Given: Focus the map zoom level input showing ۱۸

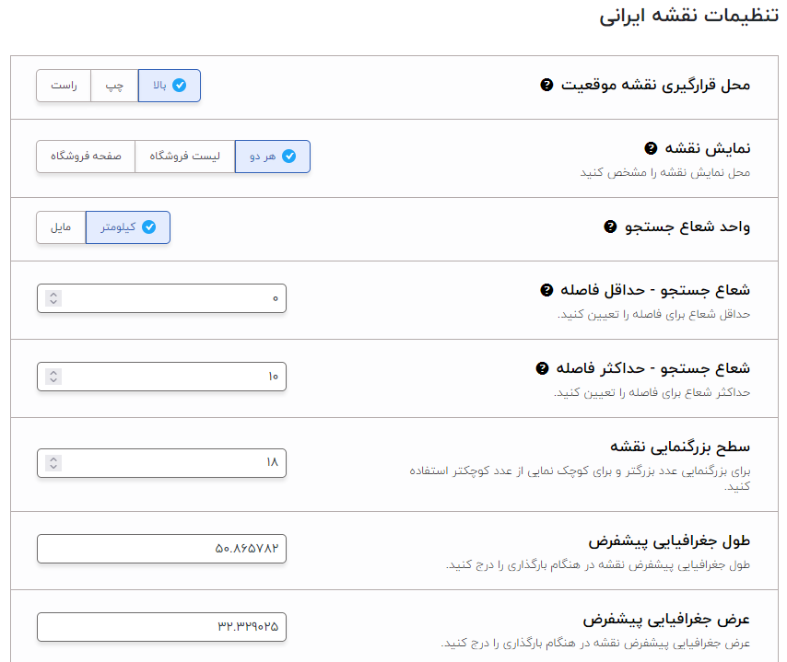Looking at the screenshot, I should 161,463.
